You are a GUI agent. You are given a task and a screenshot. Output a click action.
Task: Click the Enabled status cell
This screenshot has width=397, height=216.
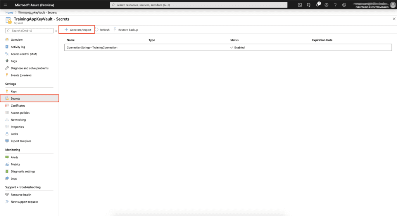click(238, 47)
